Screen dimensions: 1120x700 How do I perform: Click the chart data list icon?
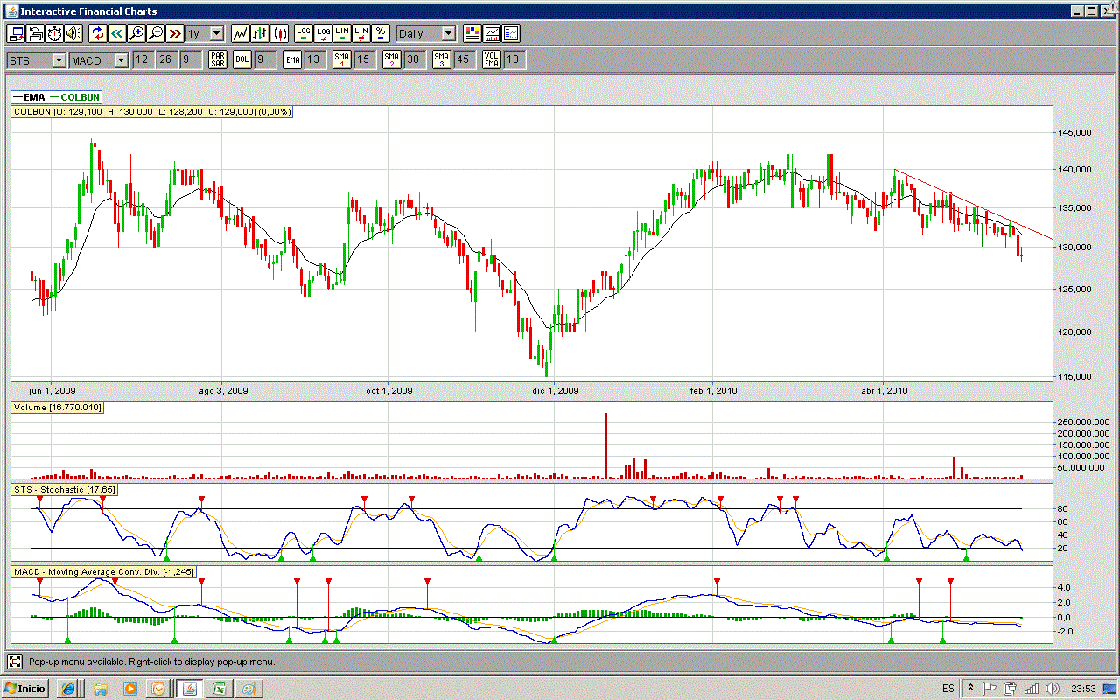[x=511, y=33]
